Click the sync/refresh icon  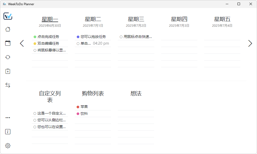(8, 57)
